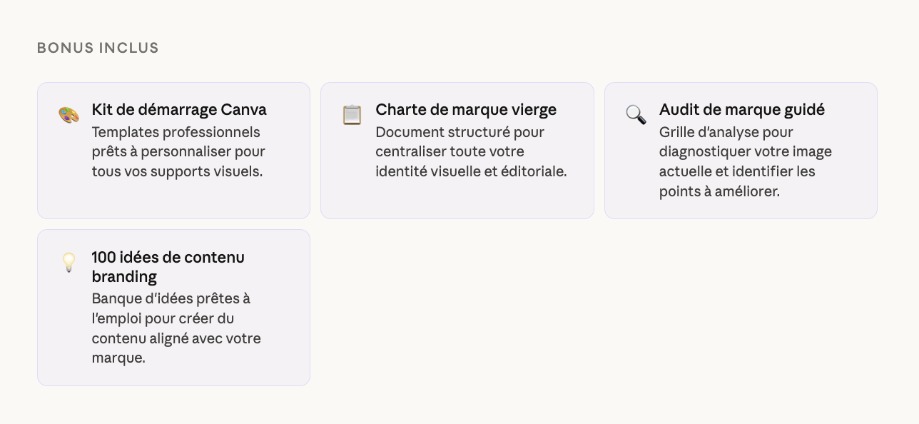
Task: Open the Kit de démarrage Canva title
Action: tap(179, 110)
